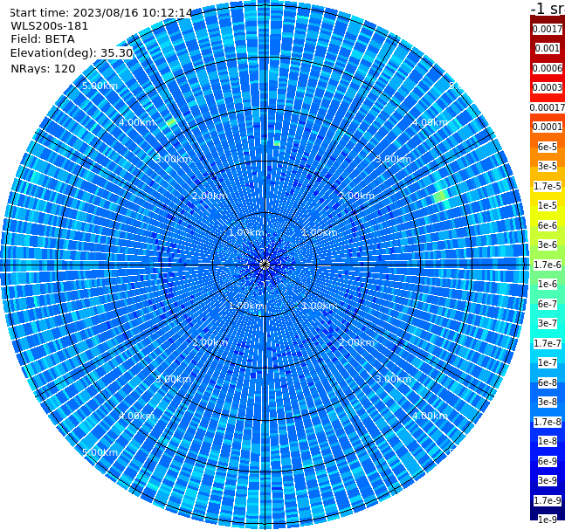The width and height of the screenshot is (565, 530).
Task: Click the 5.00km range label in the southwest quadrant
Action: [100, 452]
